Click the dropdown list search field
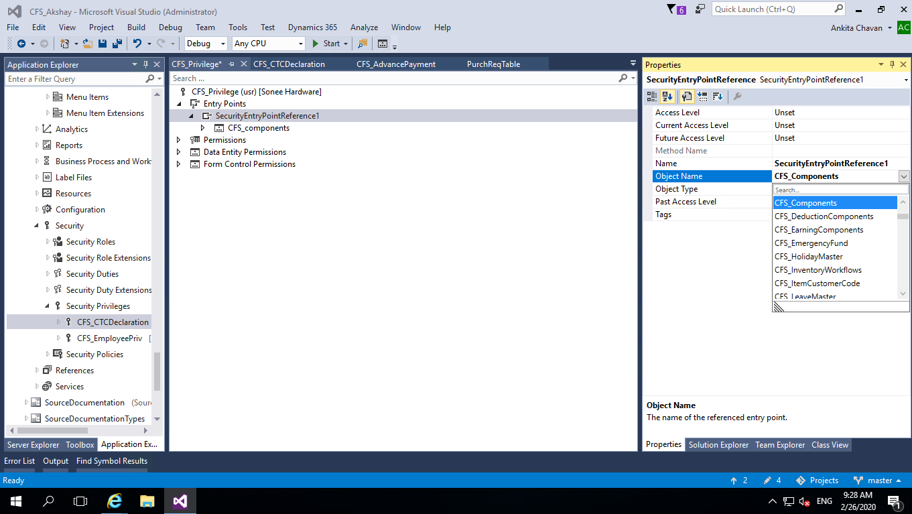The image size is (912, 514). (841, 190)
